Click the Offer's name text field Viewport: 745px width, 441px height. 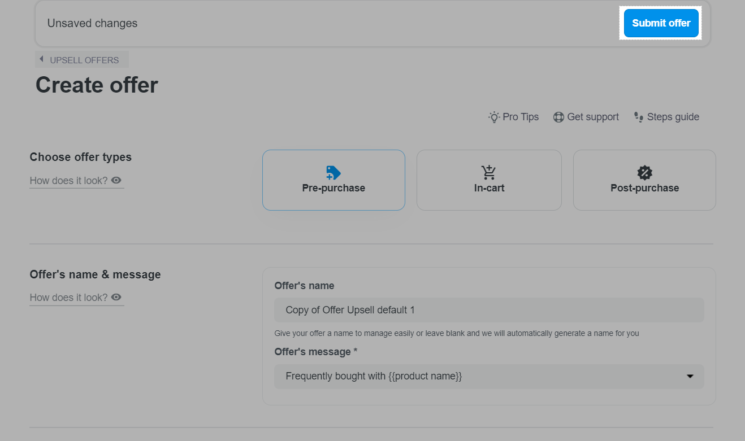489,310
